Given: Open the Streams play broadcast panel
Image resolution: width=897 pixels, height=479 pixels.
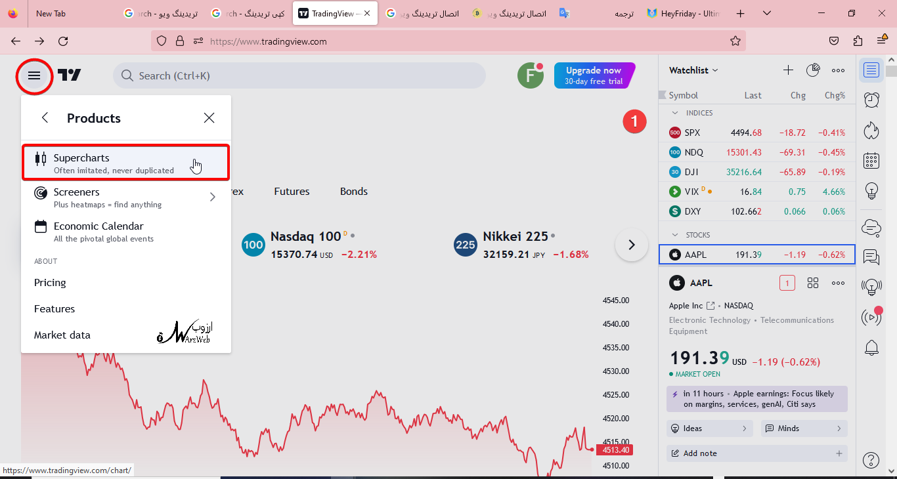Looking at the screenshot, I should [871, 318].
